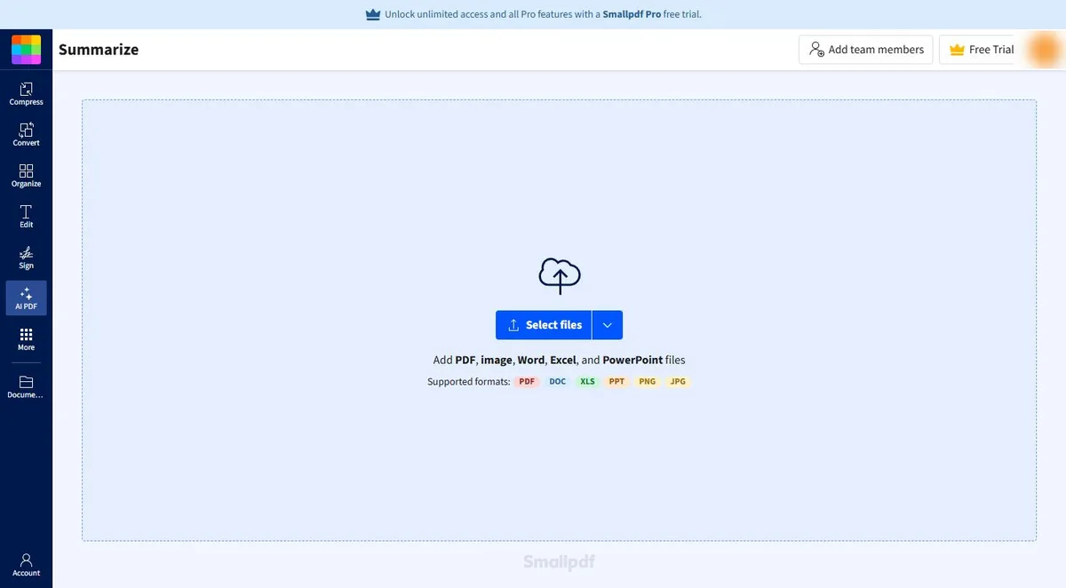Click the Summarize page title
The image size is (1066, 588).
99,50
